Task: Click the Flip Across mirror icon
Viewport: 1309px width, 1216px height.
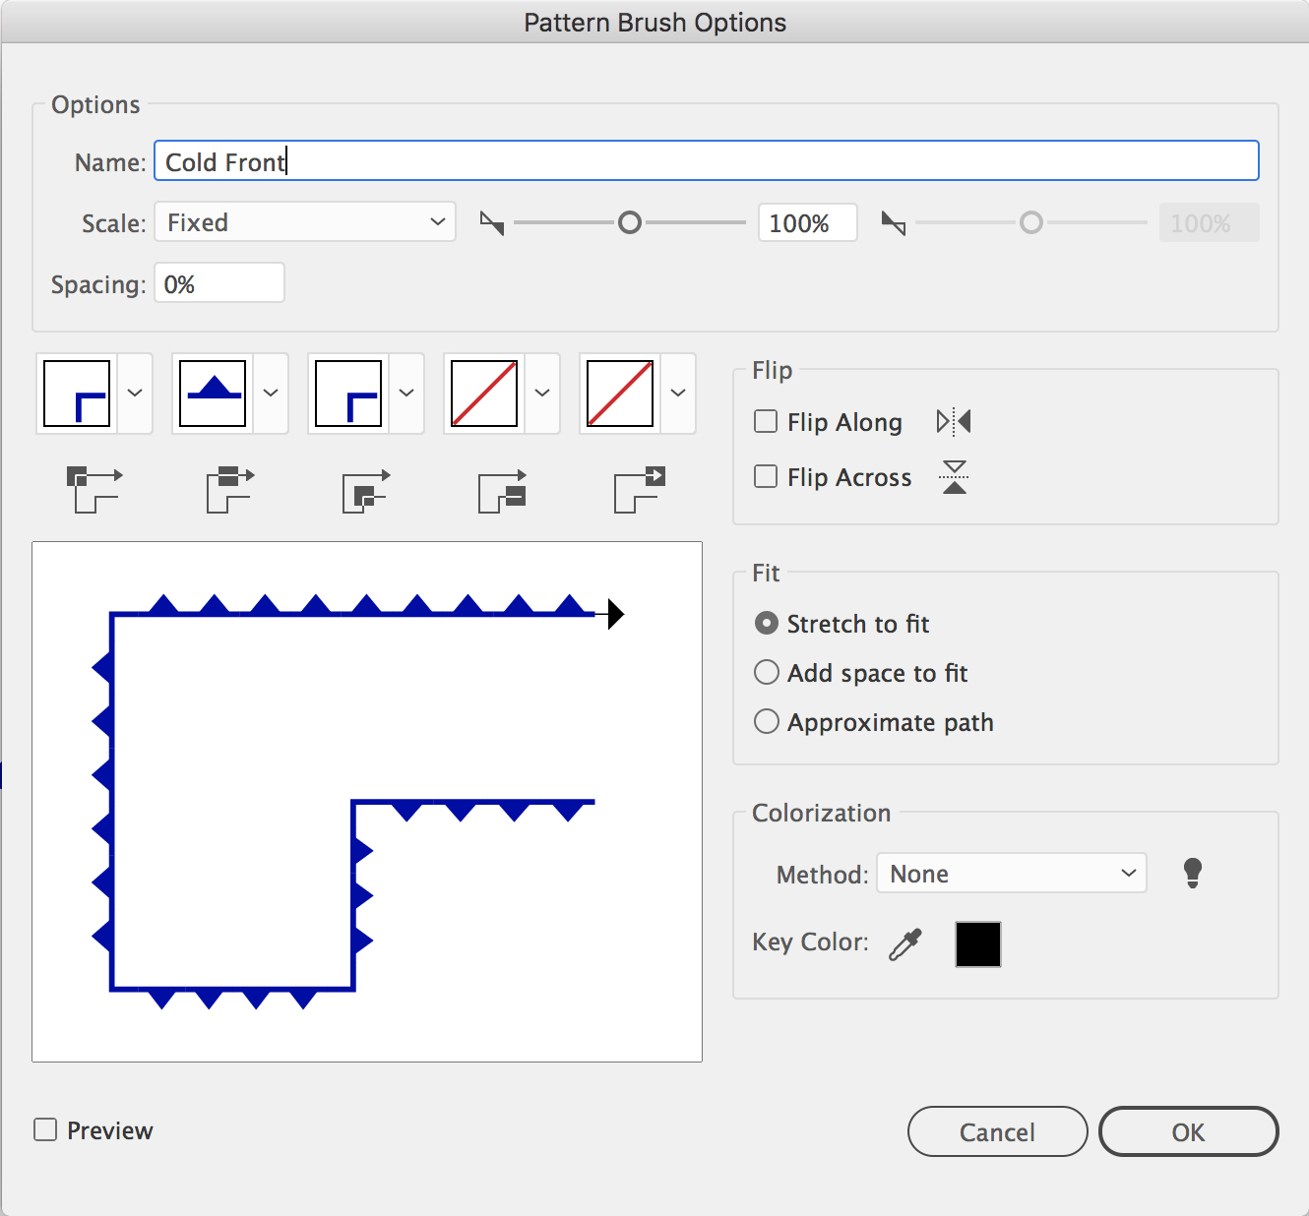Action: pyautogui.click(x=954, y=477)
